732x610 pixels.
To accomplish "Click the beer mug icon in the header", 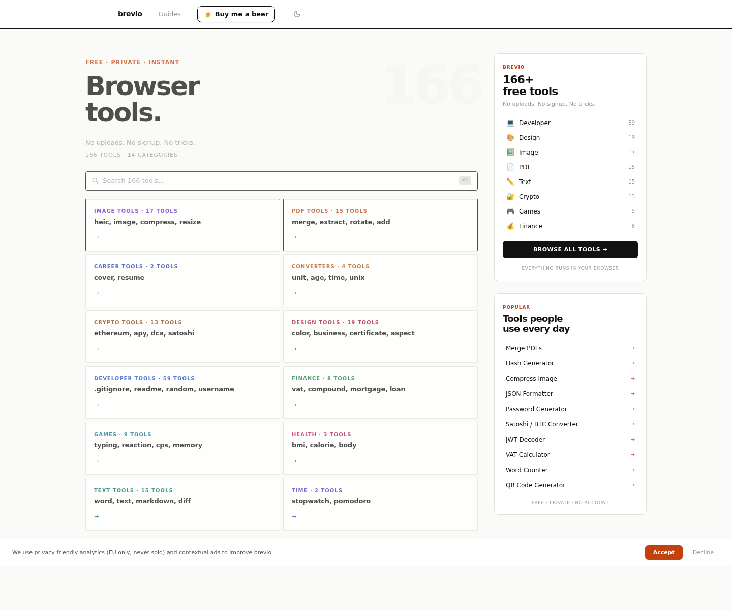I will [208, 14].
